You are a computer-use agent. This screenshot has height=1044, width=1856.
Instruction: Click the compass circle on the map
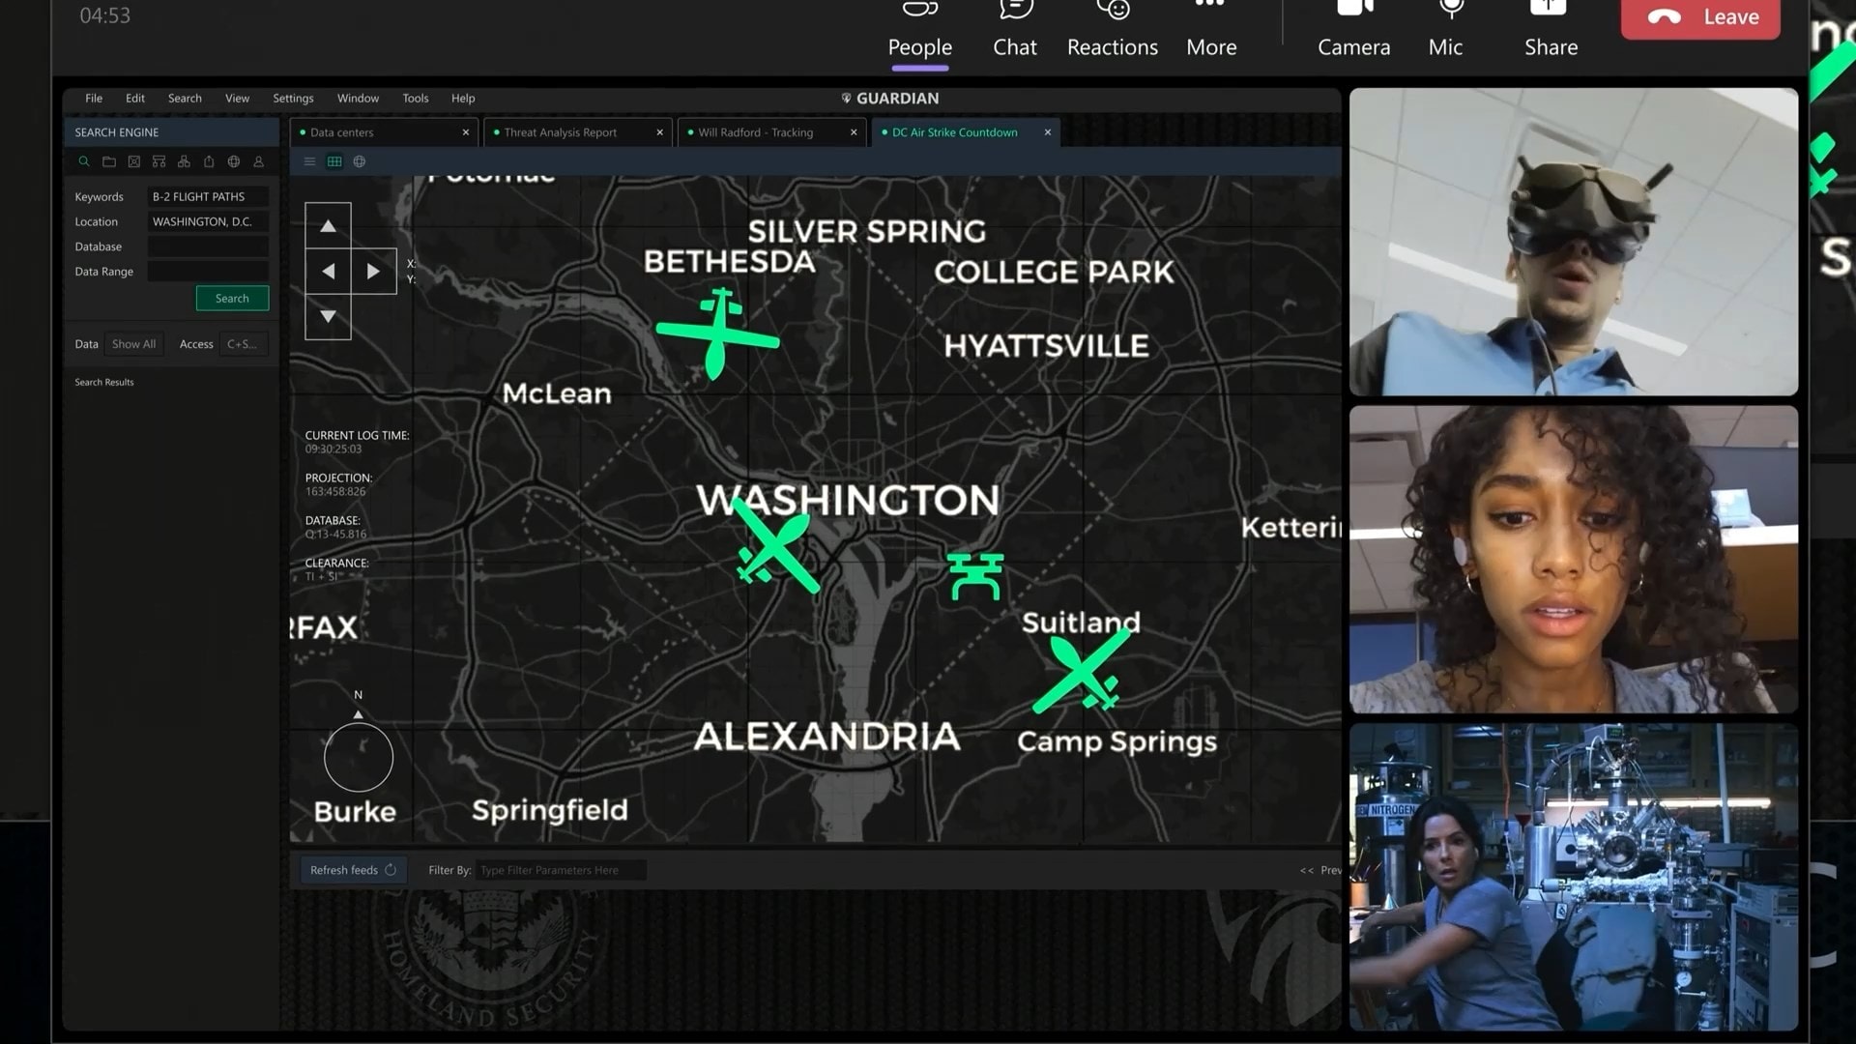[x=359, y=758]
